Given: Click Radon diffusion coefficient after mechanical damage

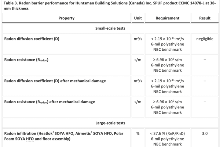Looking at the screenshot, I should (x=55, y=81).
